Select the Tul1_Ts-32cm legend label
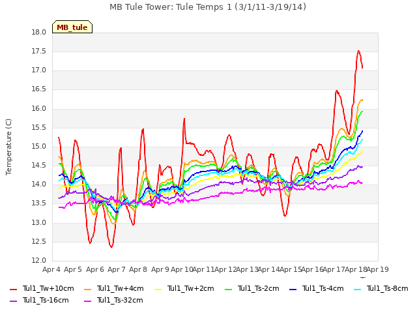The image size is (417, 313). click(120, 300)
